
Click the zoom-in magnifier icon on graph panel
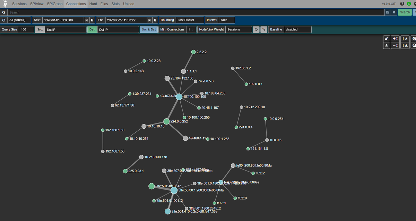(x=414, y=39)
